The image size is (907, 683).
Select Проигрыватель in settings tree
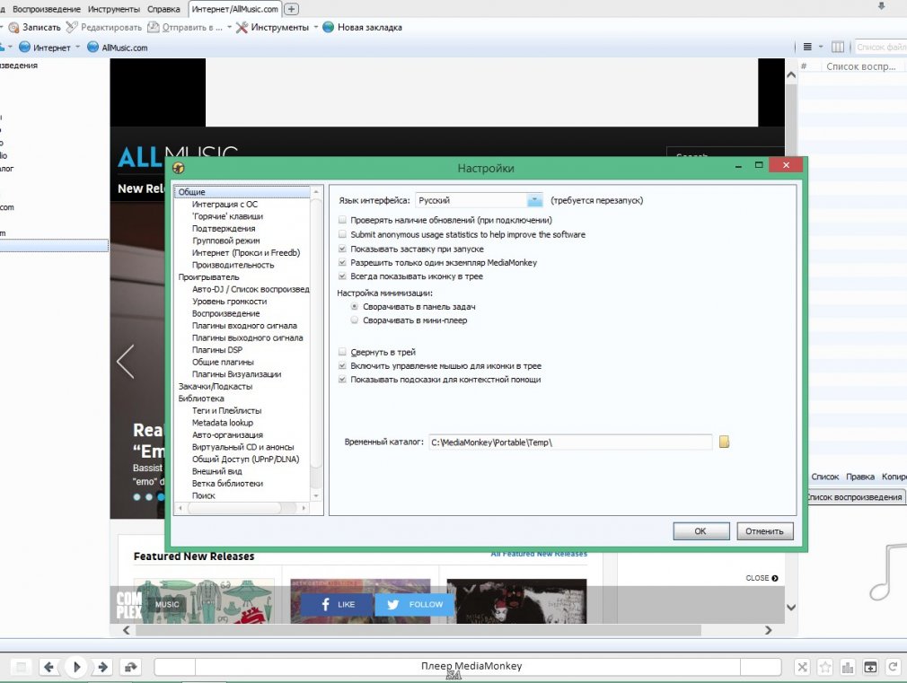209,277
